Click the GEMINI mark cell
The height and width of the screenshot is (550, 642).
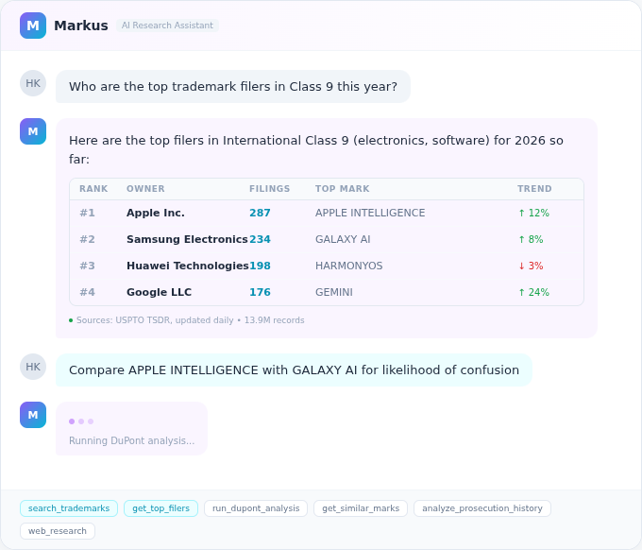333,292
